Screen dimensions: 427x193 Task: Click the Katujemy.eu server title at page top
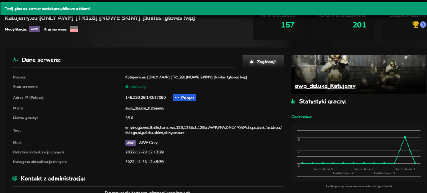99,18
